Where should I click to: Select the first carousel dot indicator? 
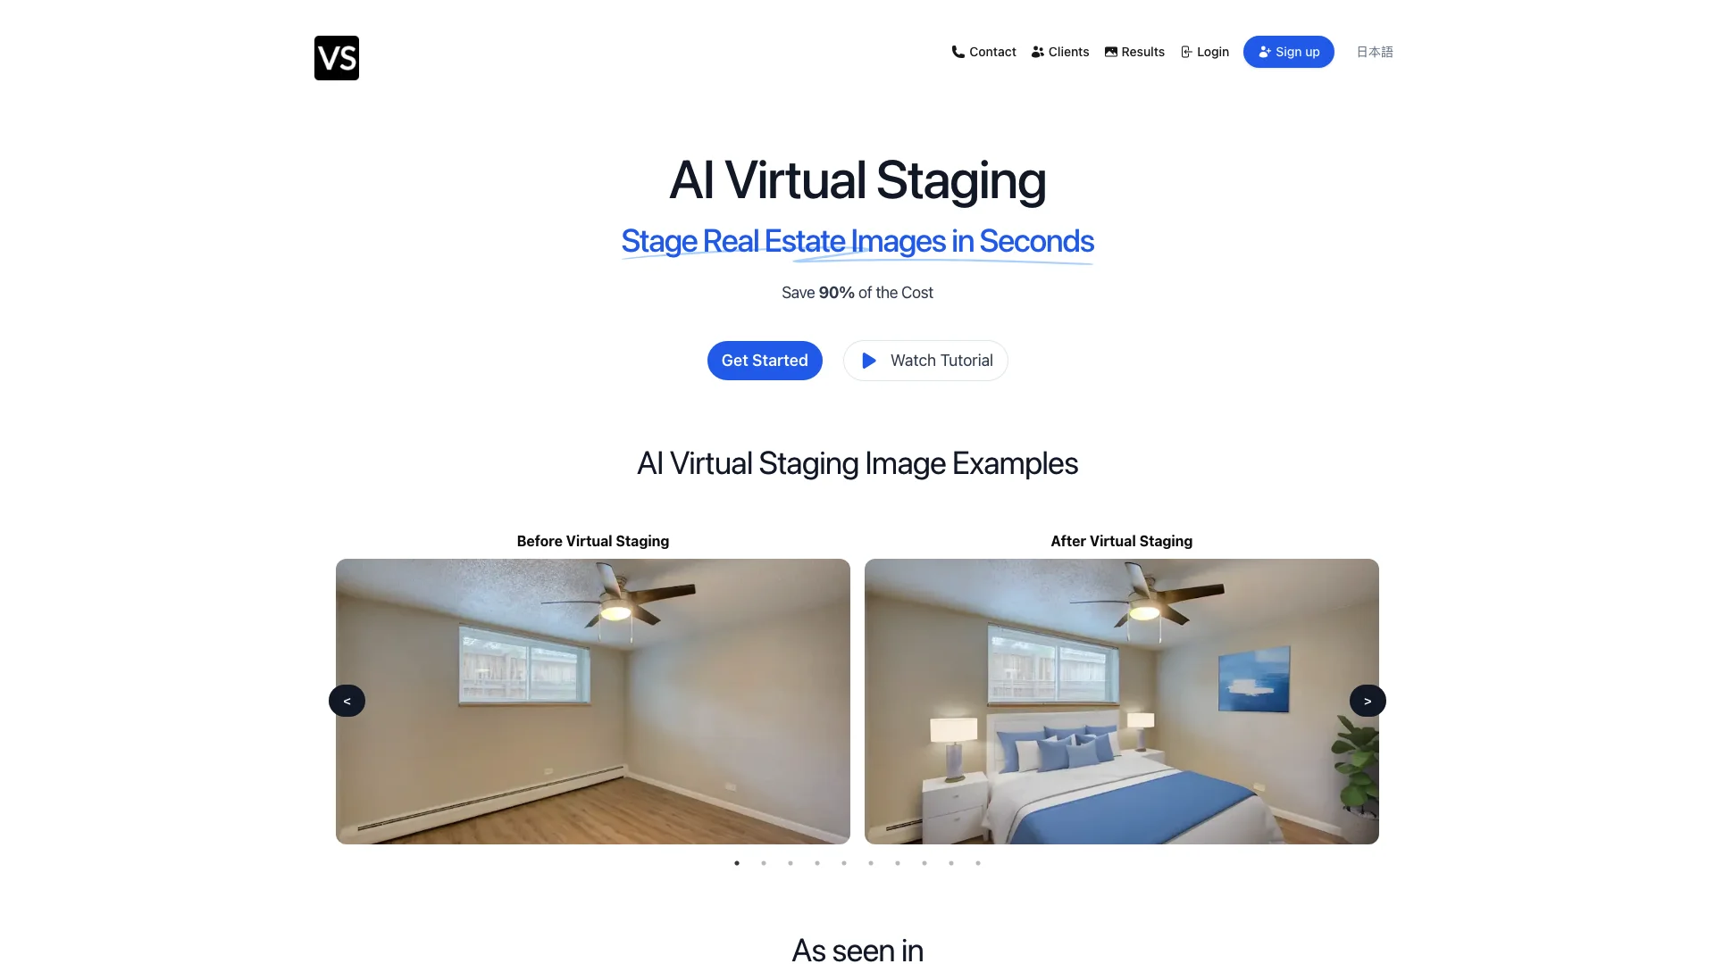pos(737,864)
